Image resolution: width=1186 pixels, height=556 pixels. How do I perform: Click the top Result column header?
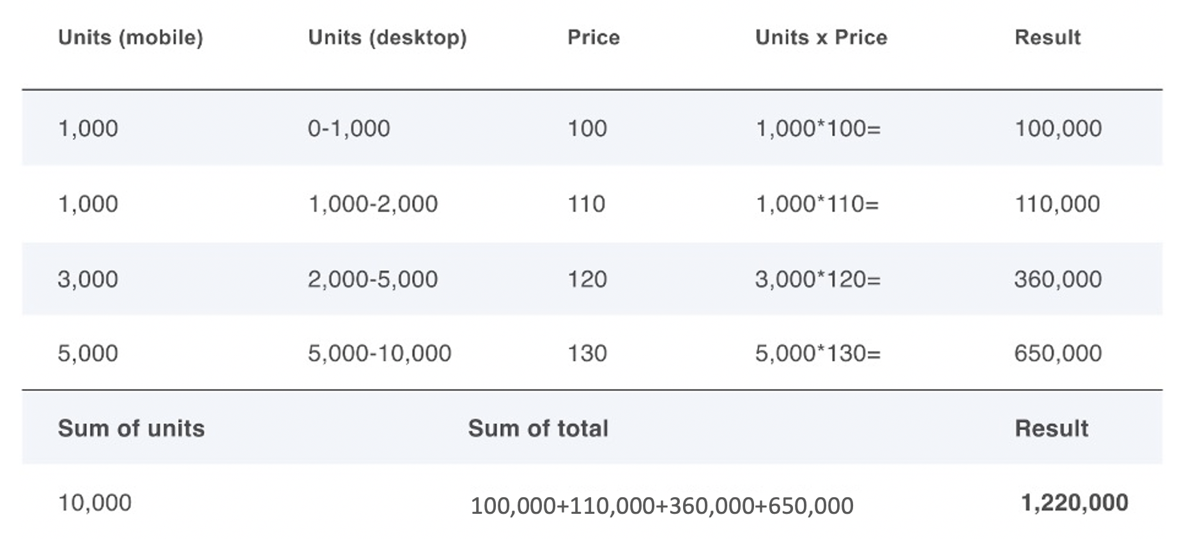(x=1047, y=38)
